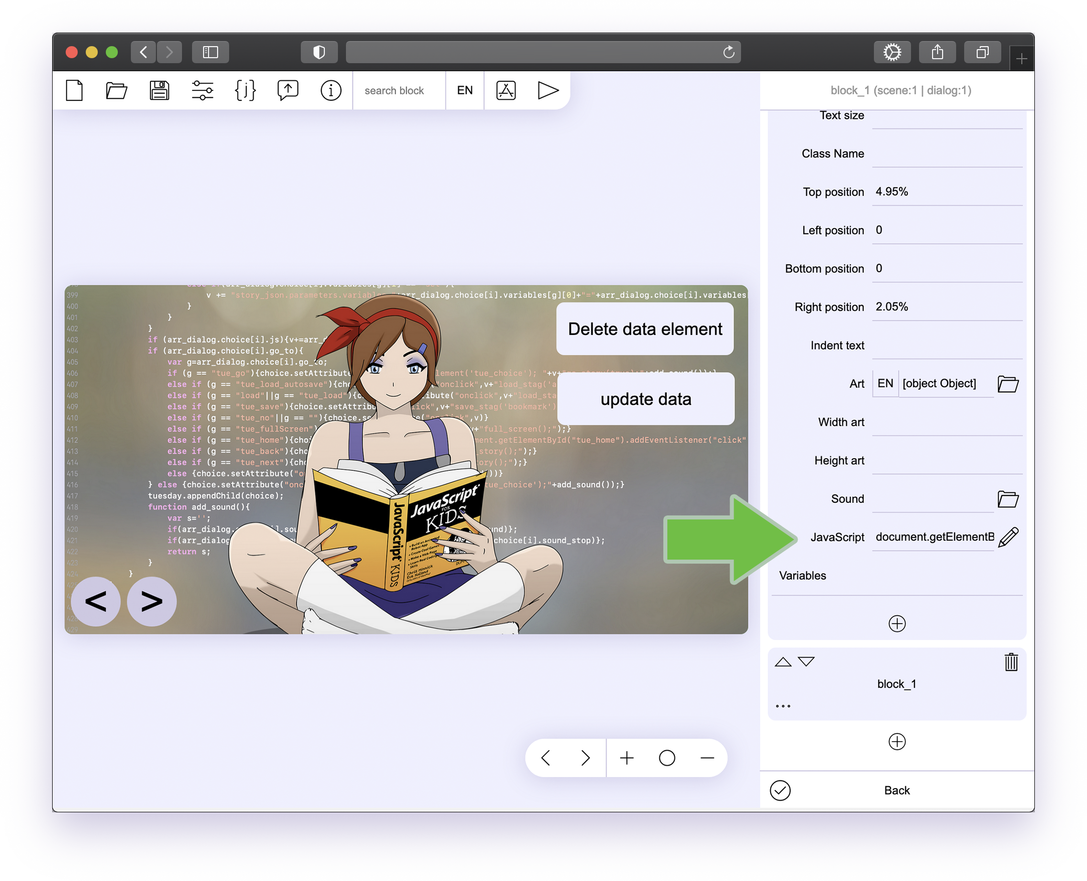This screenshot has height=881, width=1087.
Task: Browse Art file with folder icon
Action: [x=1008, y=384]
